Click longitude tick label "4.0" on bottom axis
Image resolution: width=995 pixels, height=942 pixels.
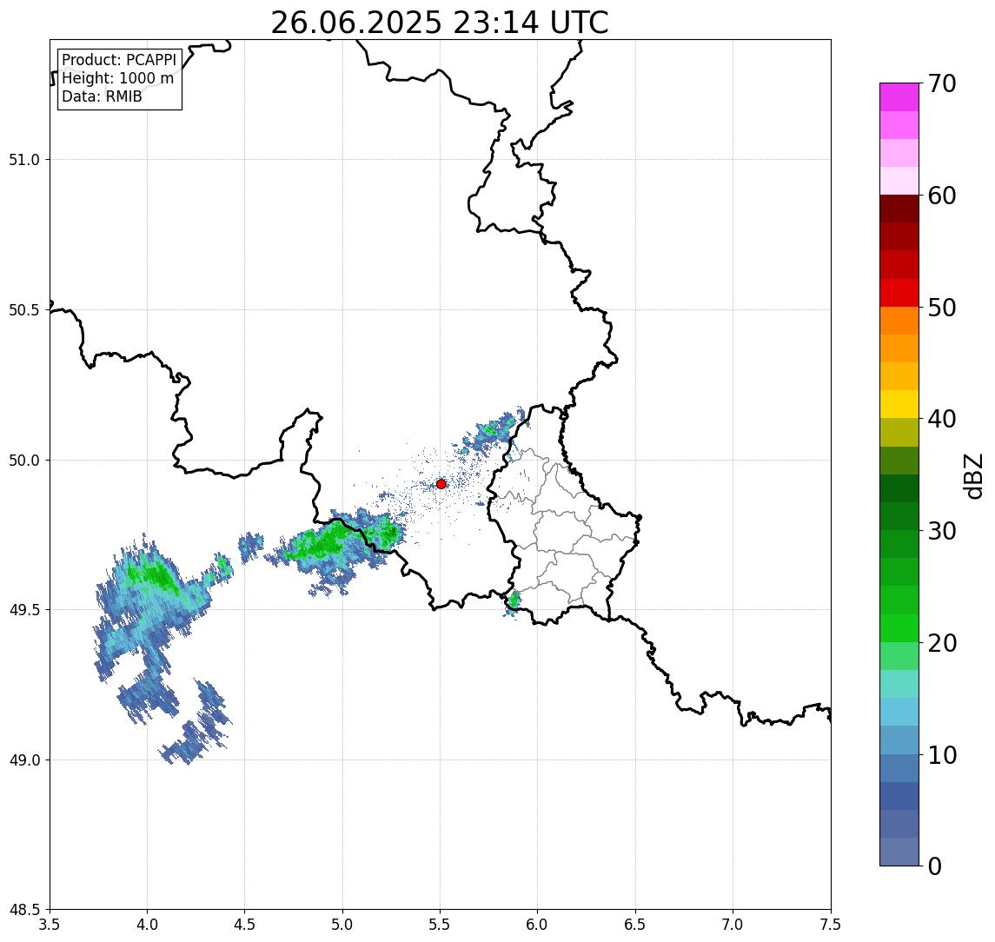pos(147,925)
